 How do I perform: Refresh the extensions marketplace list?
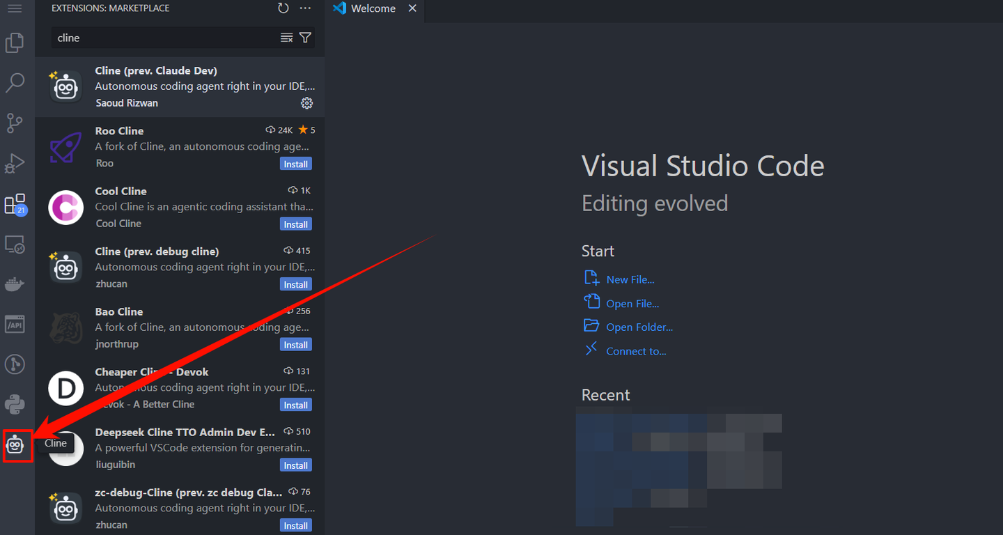click(283, 8)
